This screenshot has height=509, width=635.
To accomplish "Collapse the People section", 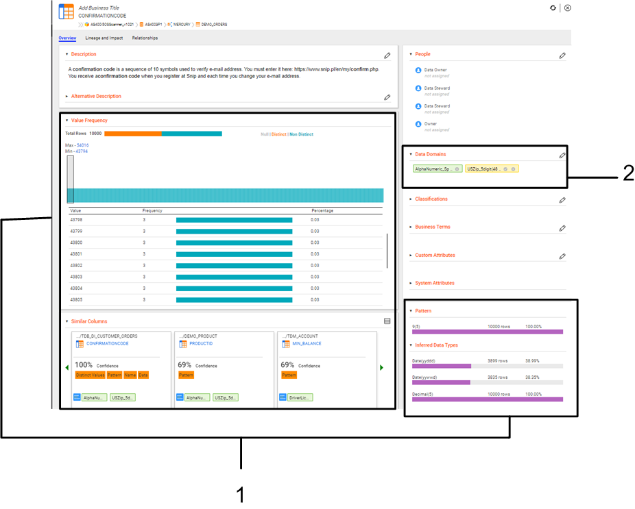I will pos(411,54).
